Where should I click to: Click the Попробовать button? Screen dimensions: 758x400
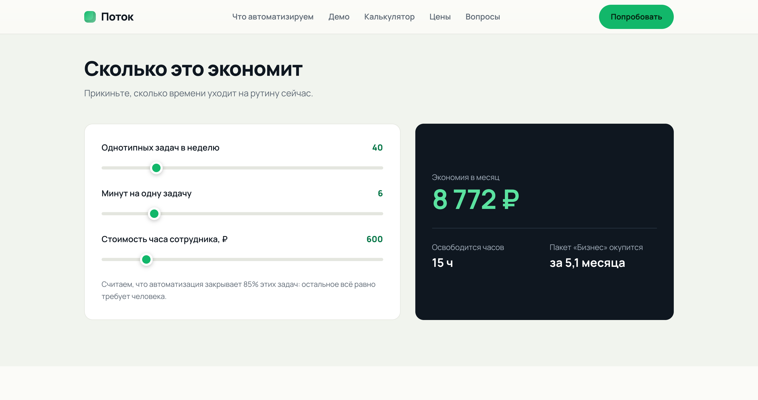click(x=636, y=17)
